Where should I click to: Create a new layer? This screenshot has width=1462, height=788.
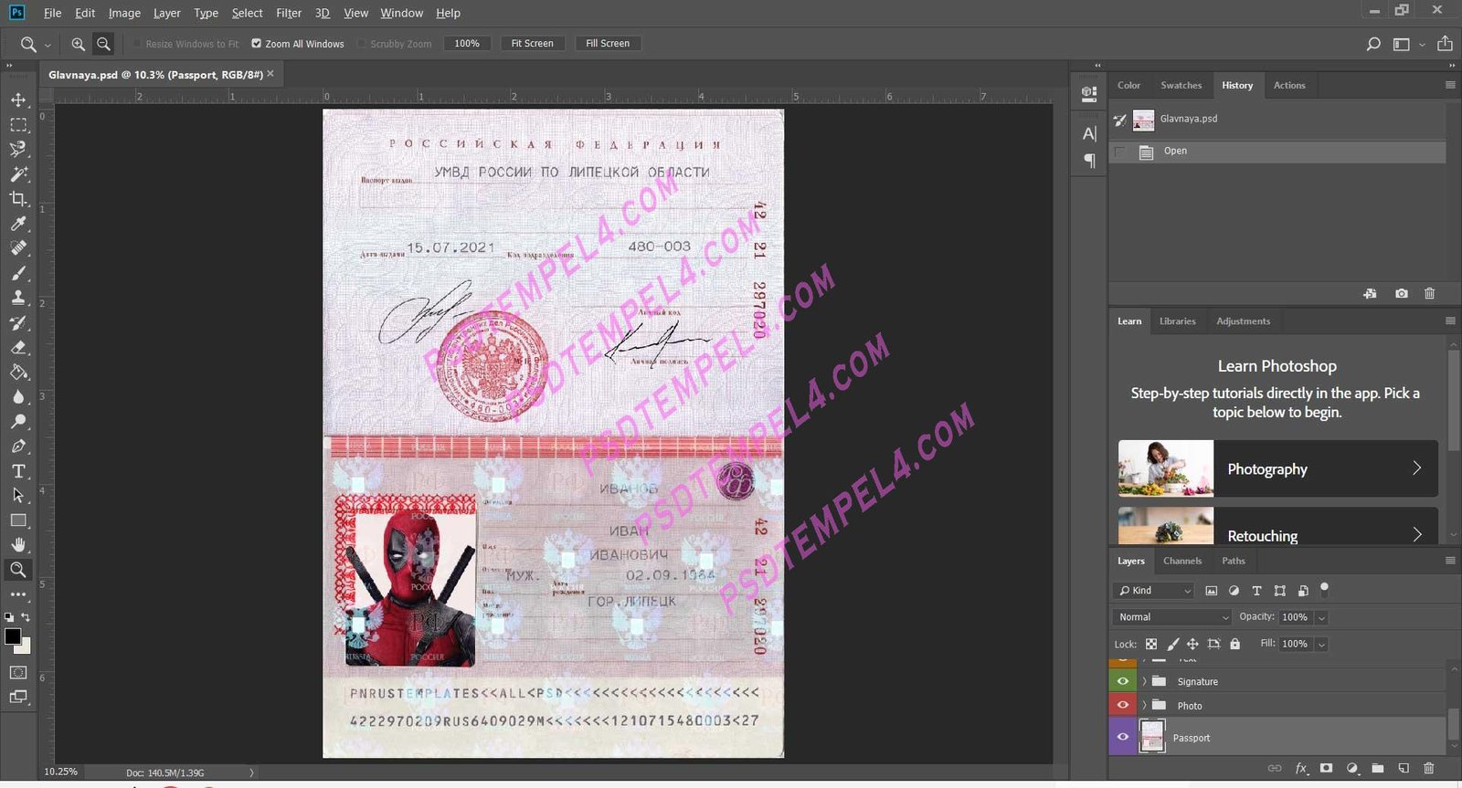[x=1404, y=769]
